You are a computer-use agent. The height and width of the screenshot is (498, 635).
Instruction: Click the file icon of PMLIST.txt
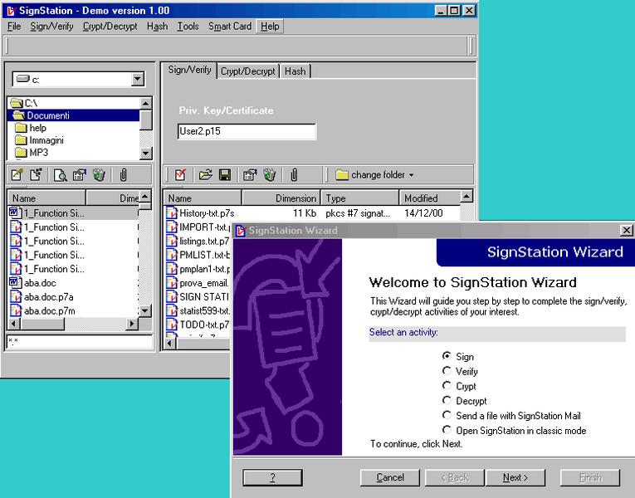click(x=172, y=255)
